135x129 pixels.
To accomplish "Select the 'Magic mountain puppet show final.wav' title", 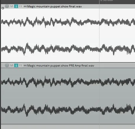I will 54,7.
